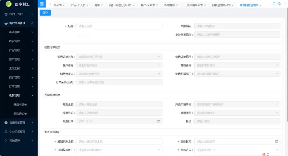Image resolution: width=288 pixels, height=156 pixels.
Task: Click the 标题 input field
Action: tap(119, 26)
